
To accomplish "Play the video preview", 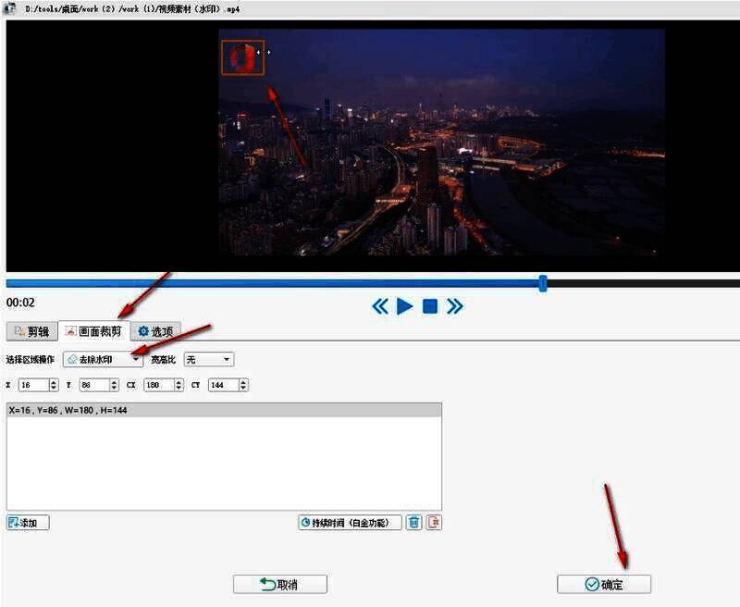I will click(404, 306).
